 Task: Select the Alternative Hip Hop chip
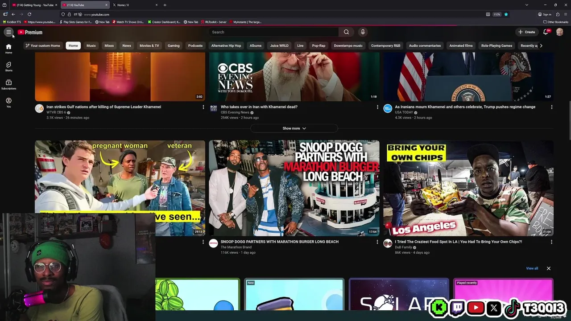click(226, 45)
